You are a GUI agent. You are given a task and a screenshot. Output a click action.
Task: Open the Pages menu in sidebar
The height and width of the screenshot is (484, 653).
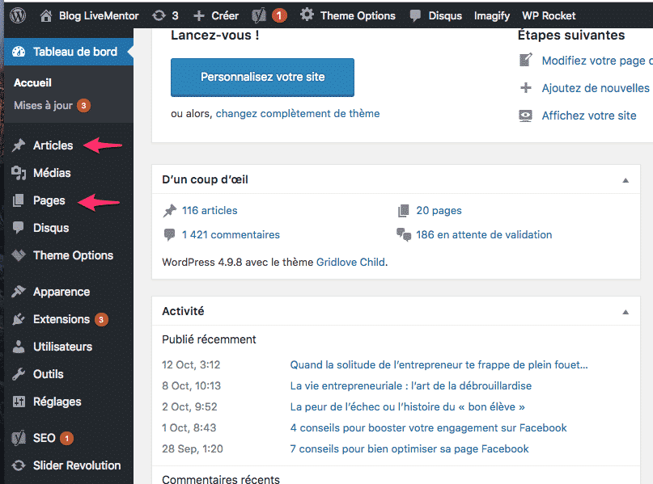tap(49, 200)
